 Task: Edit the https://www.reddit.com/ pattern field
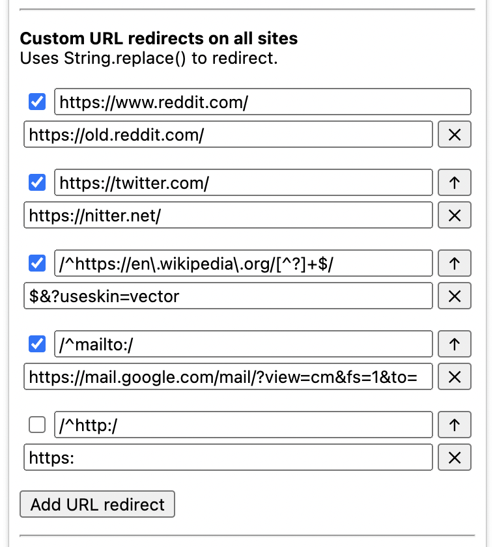262,102
